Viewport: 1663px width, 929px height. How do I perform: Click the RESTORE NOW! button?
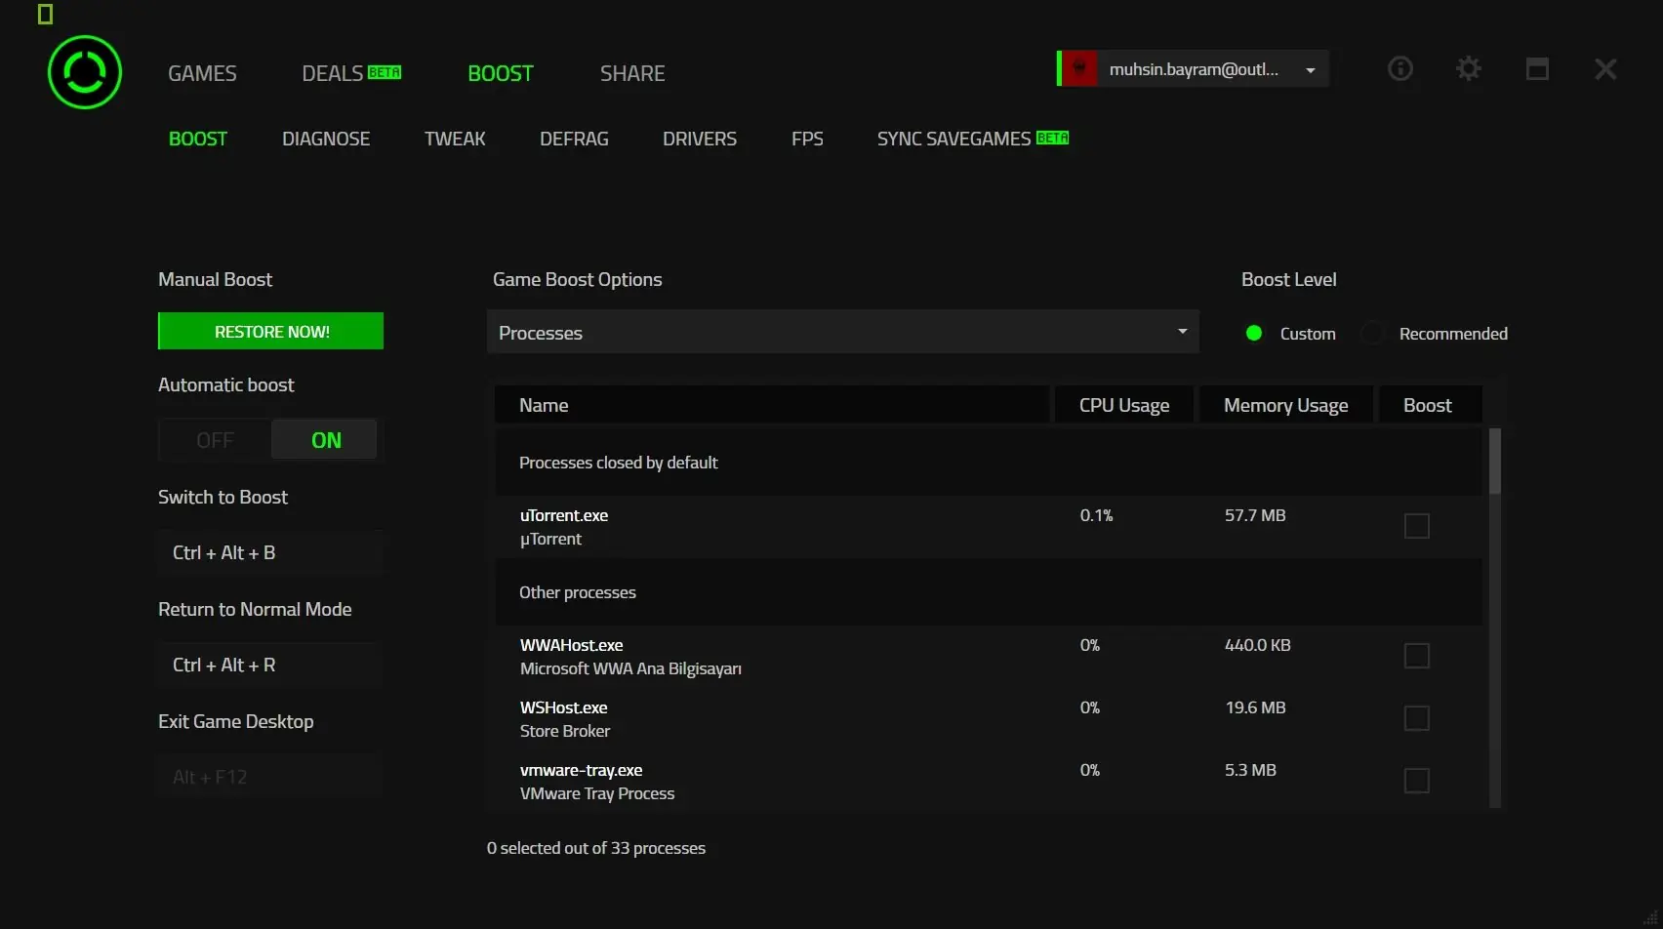tap(270, 331)
